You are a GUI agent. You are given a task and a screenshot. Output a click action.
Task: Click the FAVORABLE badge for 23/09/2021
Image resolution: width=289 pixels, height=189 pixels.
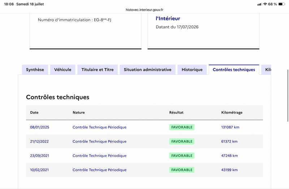(182, 156)
